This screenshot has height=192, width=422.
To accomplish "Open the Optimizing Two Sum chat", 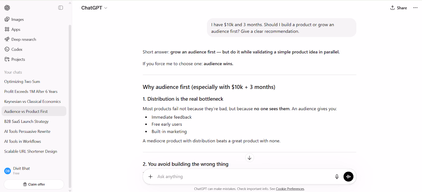I will (x=34, y=82).
